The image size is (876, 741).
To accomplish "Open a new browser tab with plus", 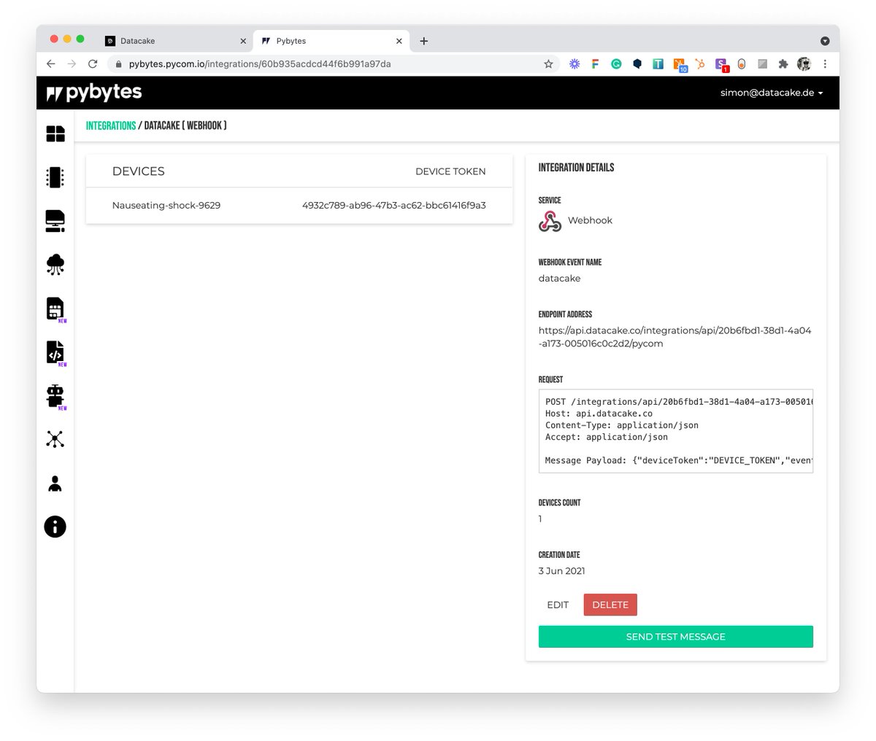I will pos(424,41).
